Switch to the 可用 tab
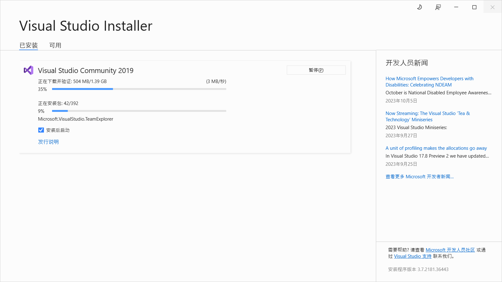The image size is (502, 282). coord(55,45)
